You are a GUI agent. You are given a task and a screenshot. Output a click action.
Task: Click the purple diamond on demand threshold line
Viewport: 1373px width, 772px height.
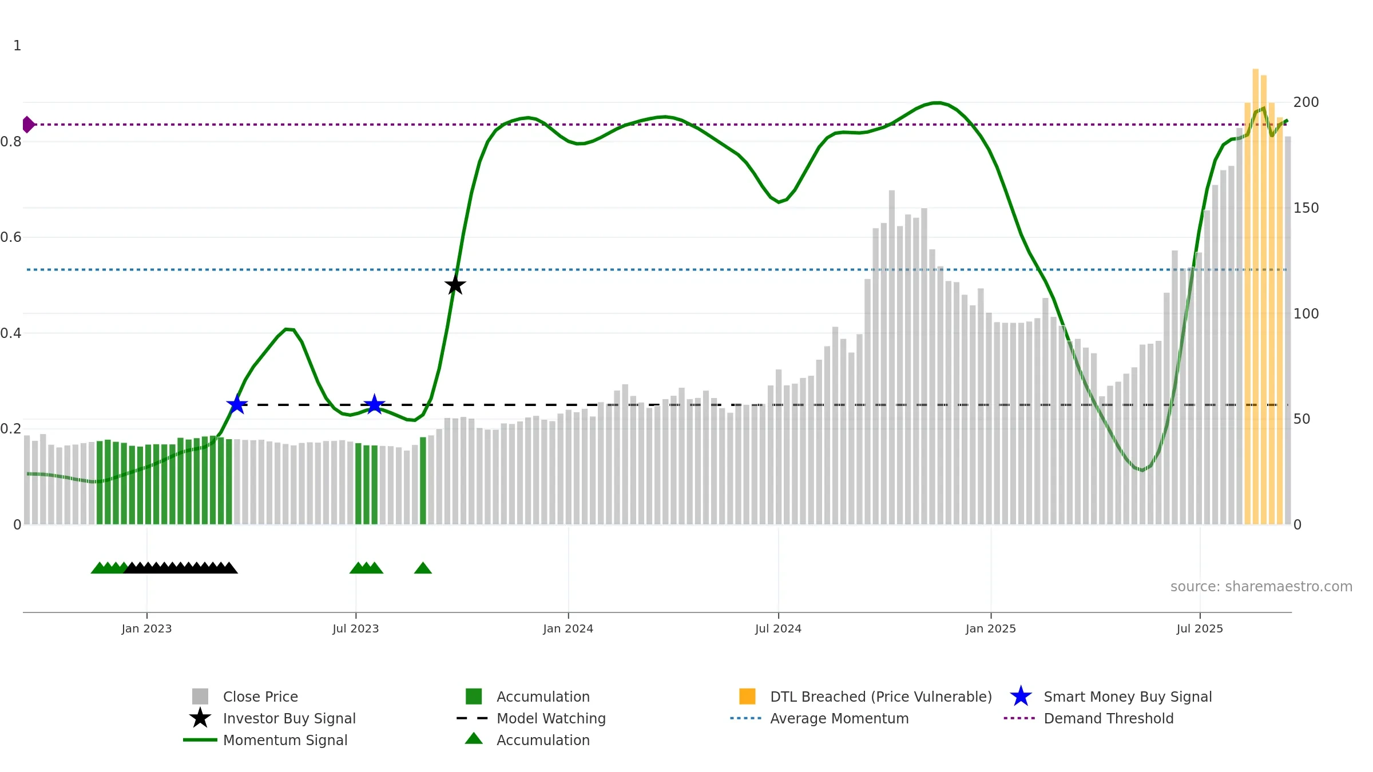[x=28, y=124]
